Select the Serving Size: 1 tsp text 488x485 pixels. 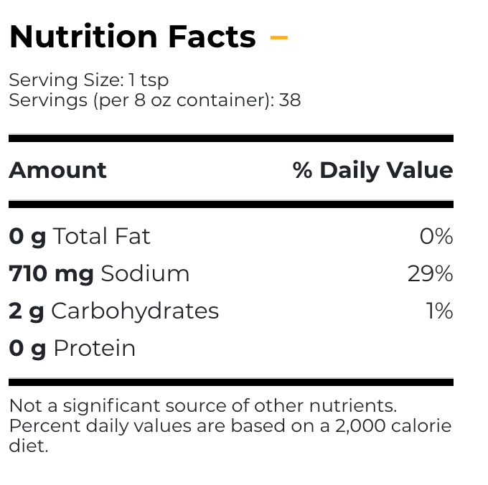[89, 80]
